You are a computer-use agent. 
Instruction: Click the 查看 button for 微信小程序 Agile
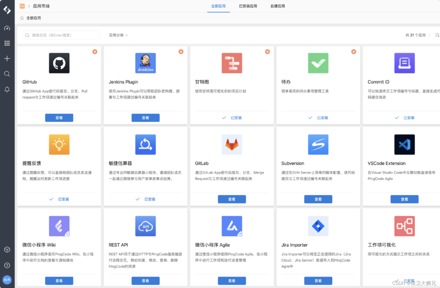pos(232,281)
